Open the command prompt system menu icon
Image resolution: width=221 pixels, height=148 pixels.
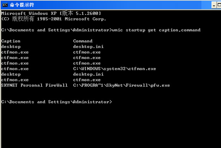(x=5, y=5)
